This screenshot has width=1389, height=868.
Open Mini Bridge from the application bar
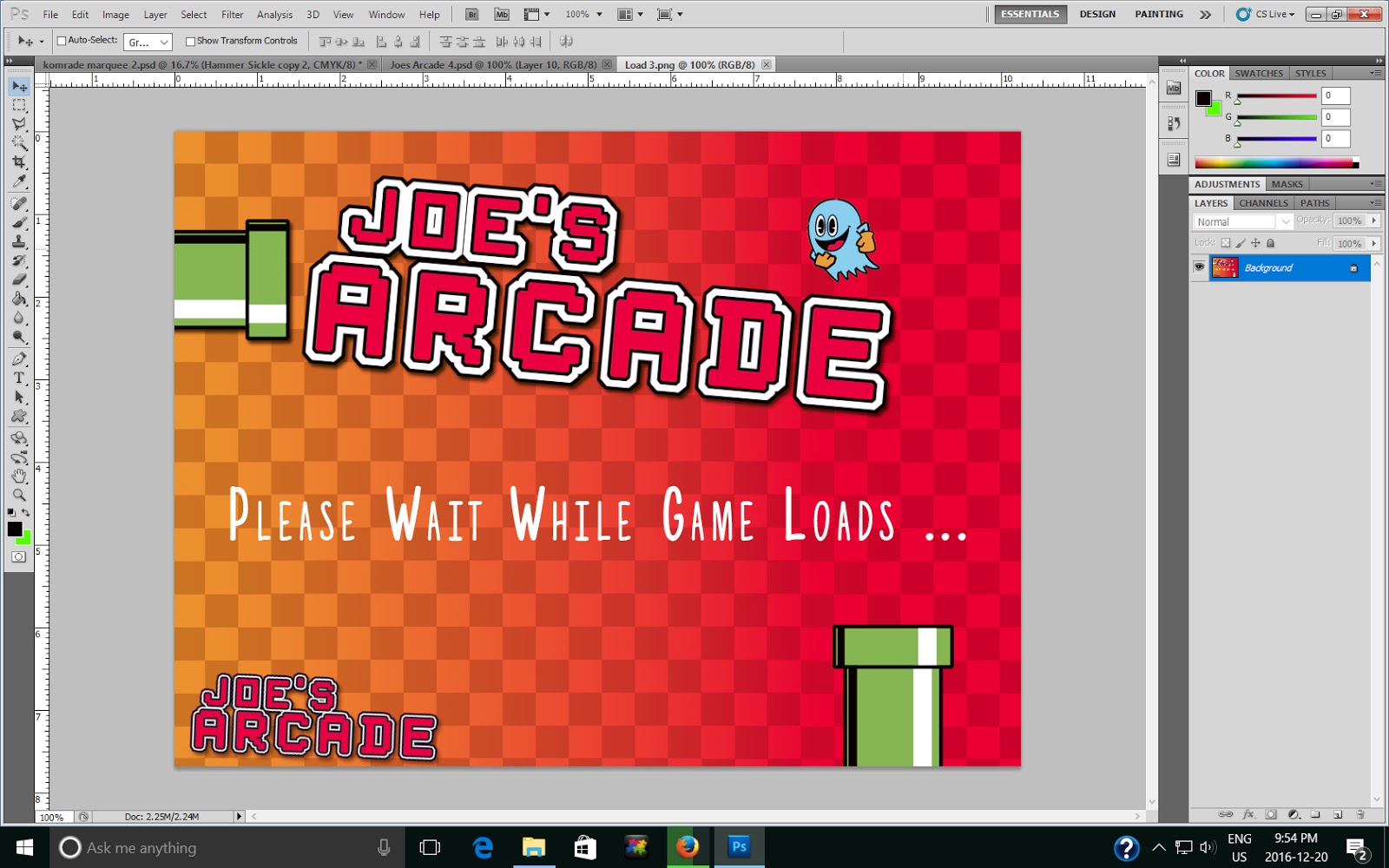point(502,15)
